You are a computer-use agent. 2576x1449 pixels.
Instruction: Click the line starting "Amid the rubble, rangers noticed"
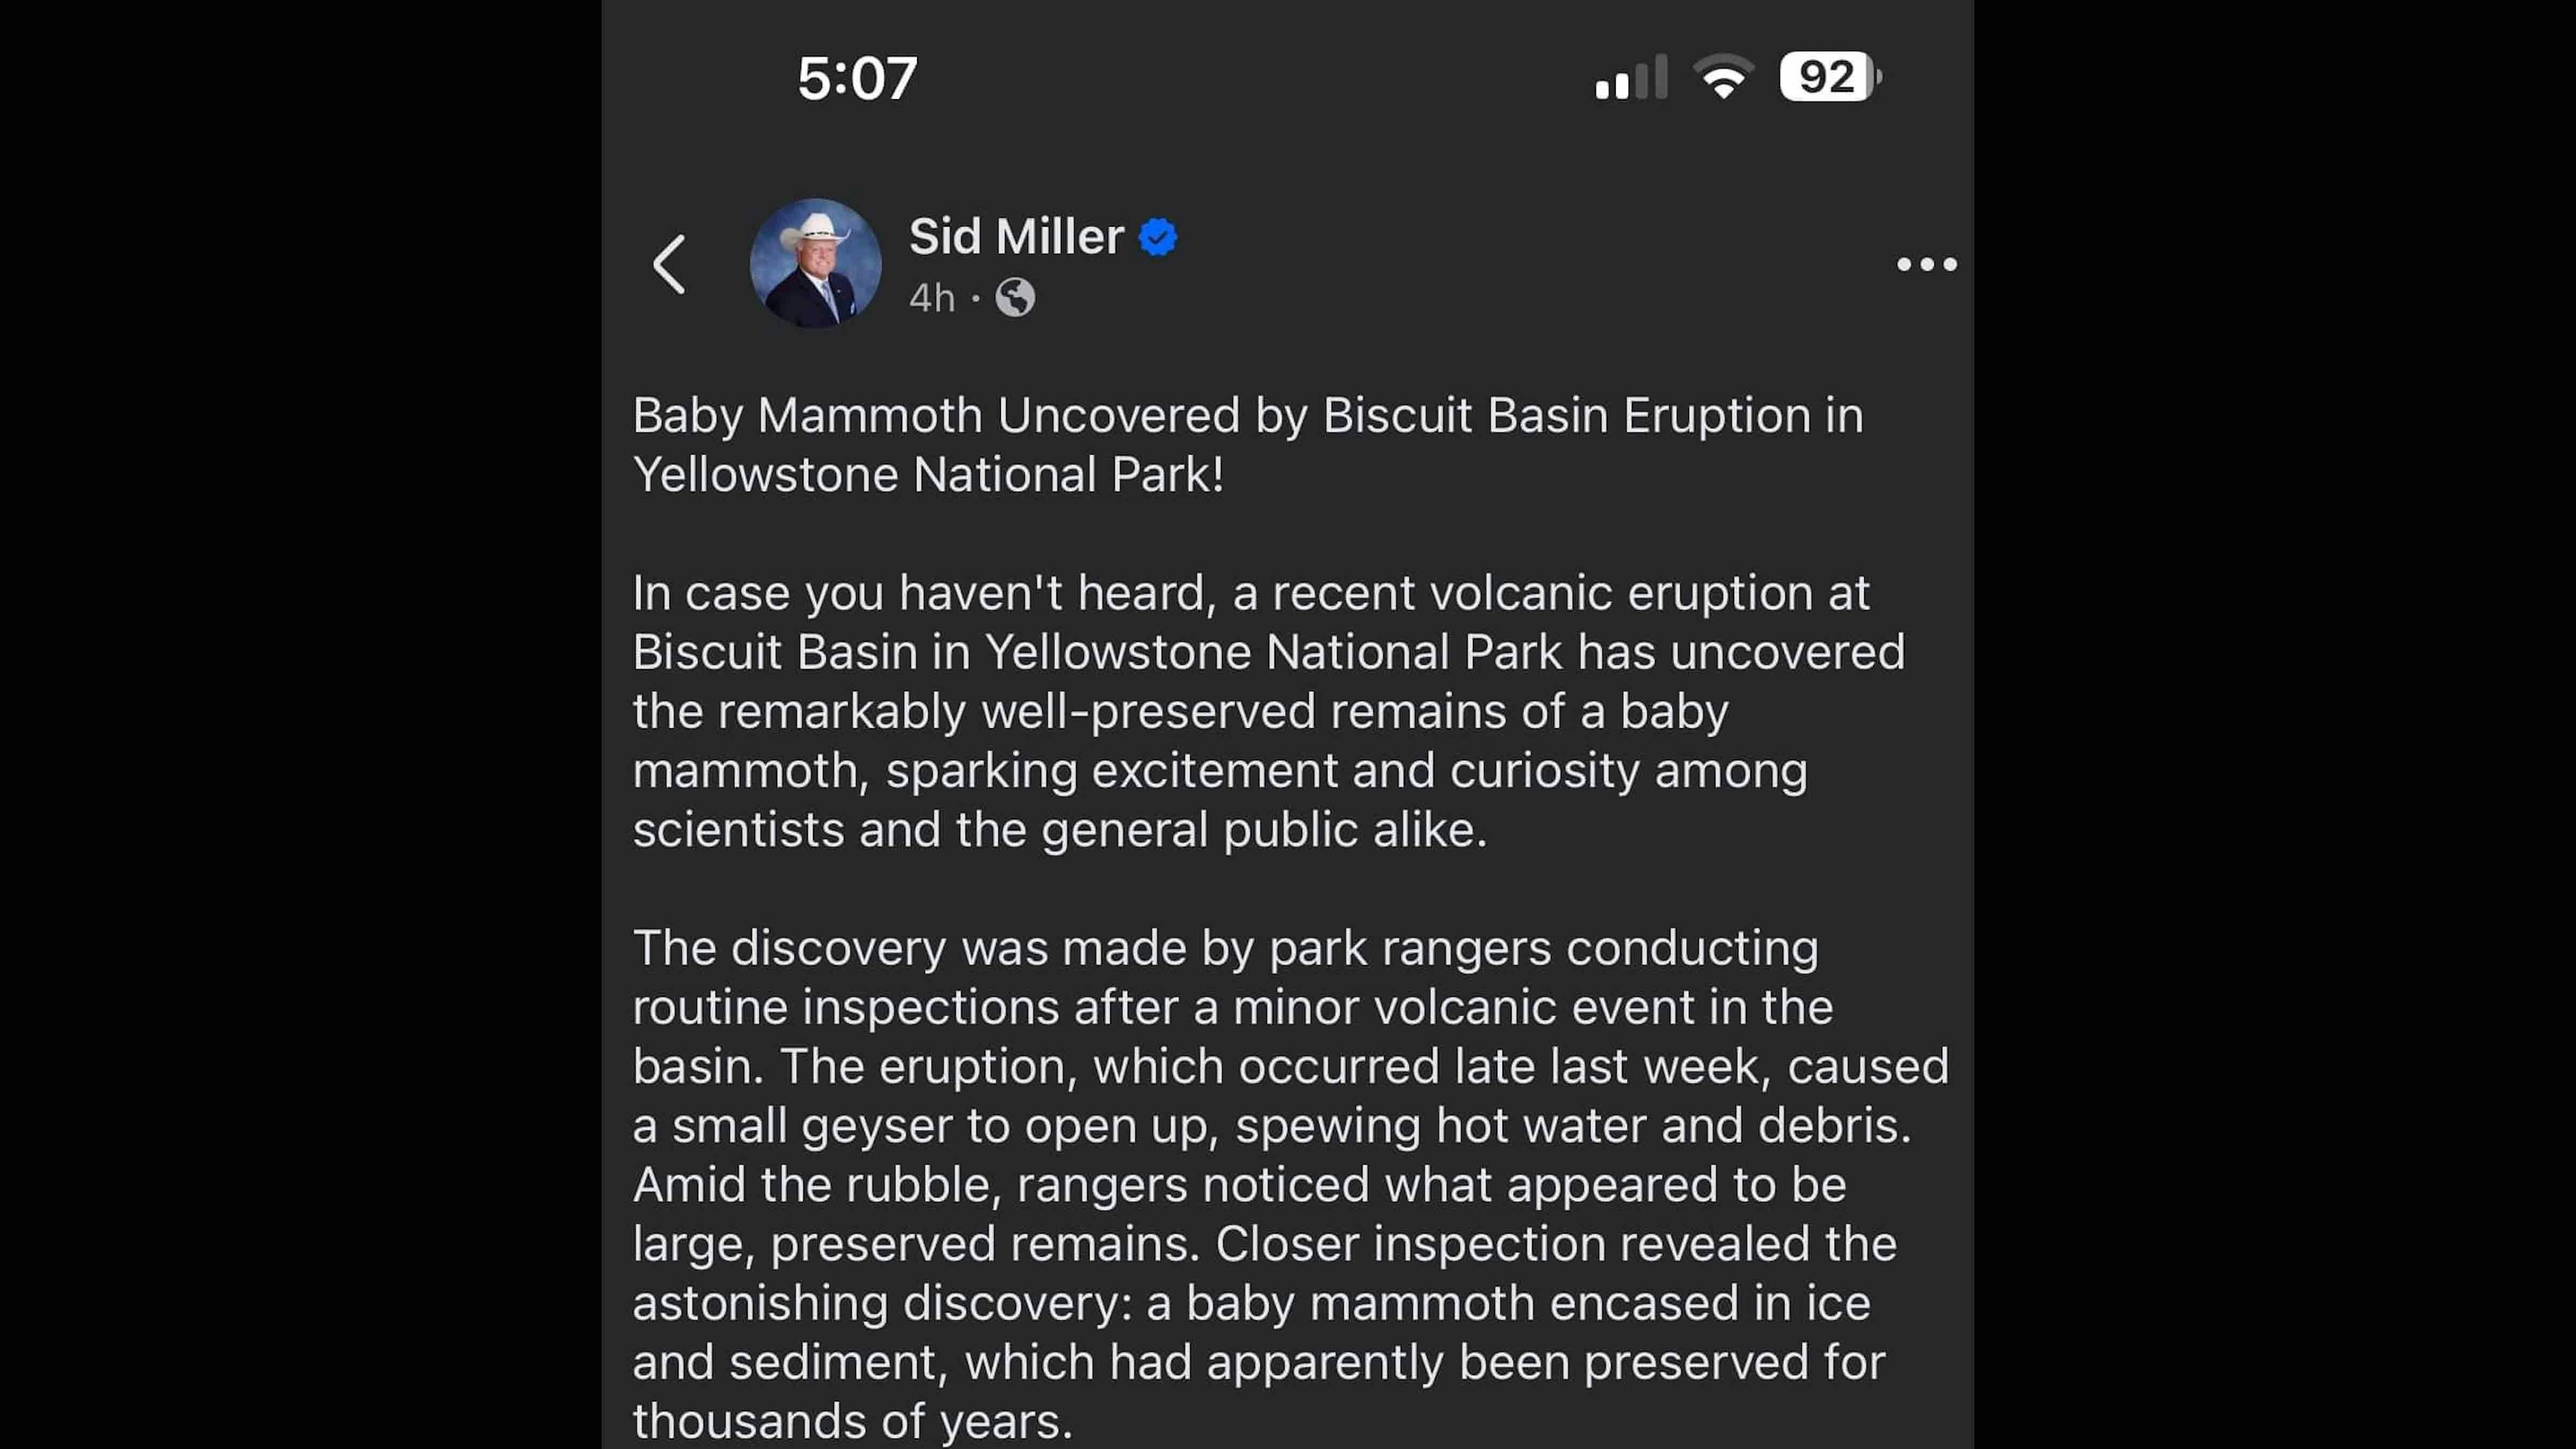[1239, 1185]
